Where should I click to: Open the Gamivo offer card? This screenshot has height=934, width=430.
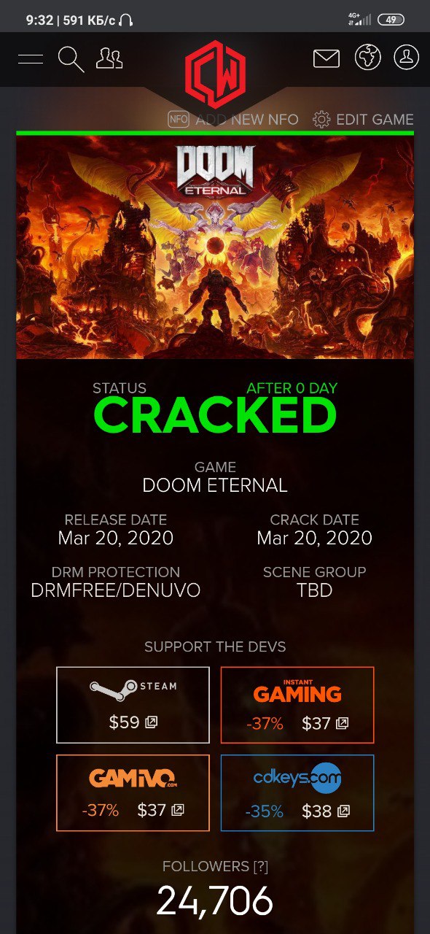133,792
